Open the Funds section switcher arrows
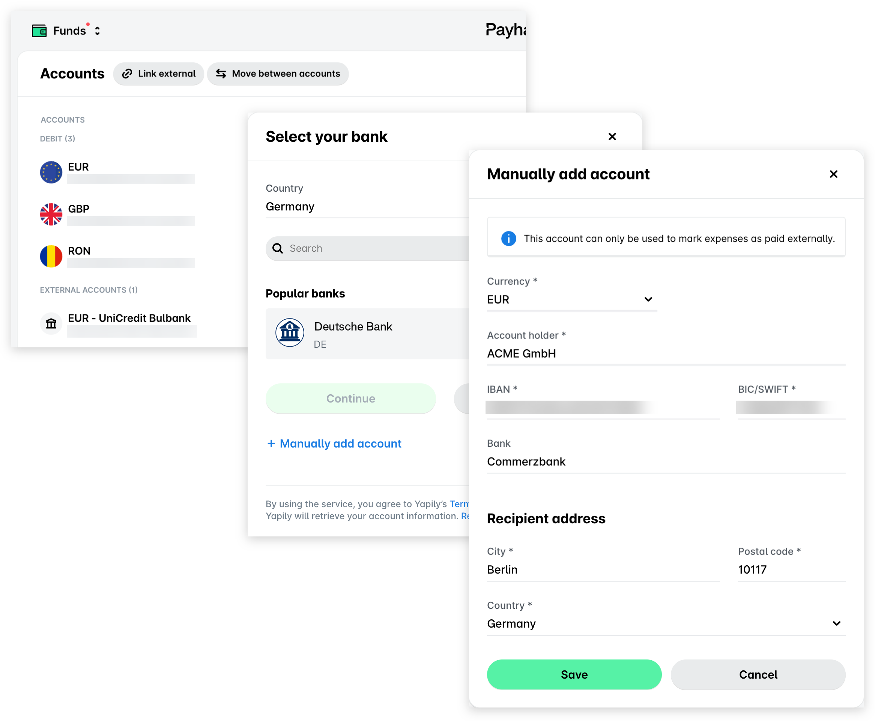Image resolution: width=875 pixels, height=721 pixels. 97,31
